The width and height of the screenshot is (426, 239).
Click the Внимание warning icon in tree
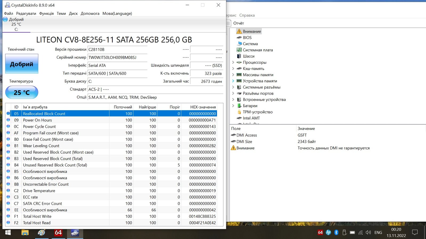tap(239, 31)
